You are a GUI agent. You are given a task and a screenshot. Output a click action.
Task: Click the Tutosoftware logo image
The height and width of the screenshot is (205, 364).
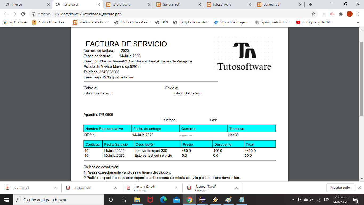click(243, 54)
